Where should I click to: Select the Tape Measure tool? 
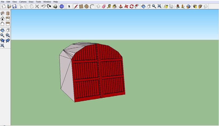(x=109, y=6)
